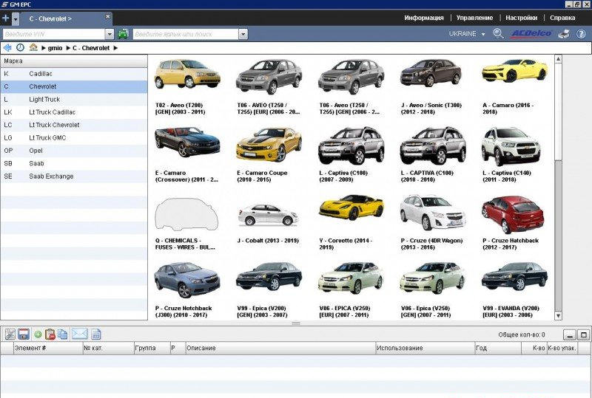Open the UKRAINE region dropdown
Viewport: 592px width, 398px height.
pos(467,34)
